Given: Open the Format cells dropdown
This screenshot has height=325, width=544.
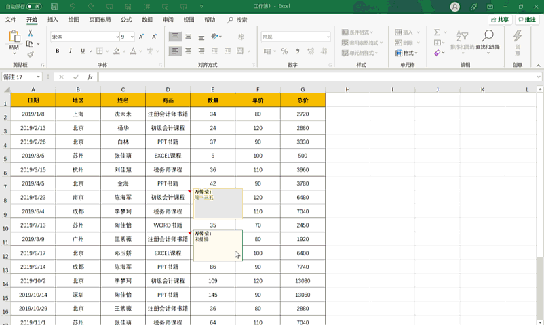Looking at the screenshot, I should [x=407, y=53].
